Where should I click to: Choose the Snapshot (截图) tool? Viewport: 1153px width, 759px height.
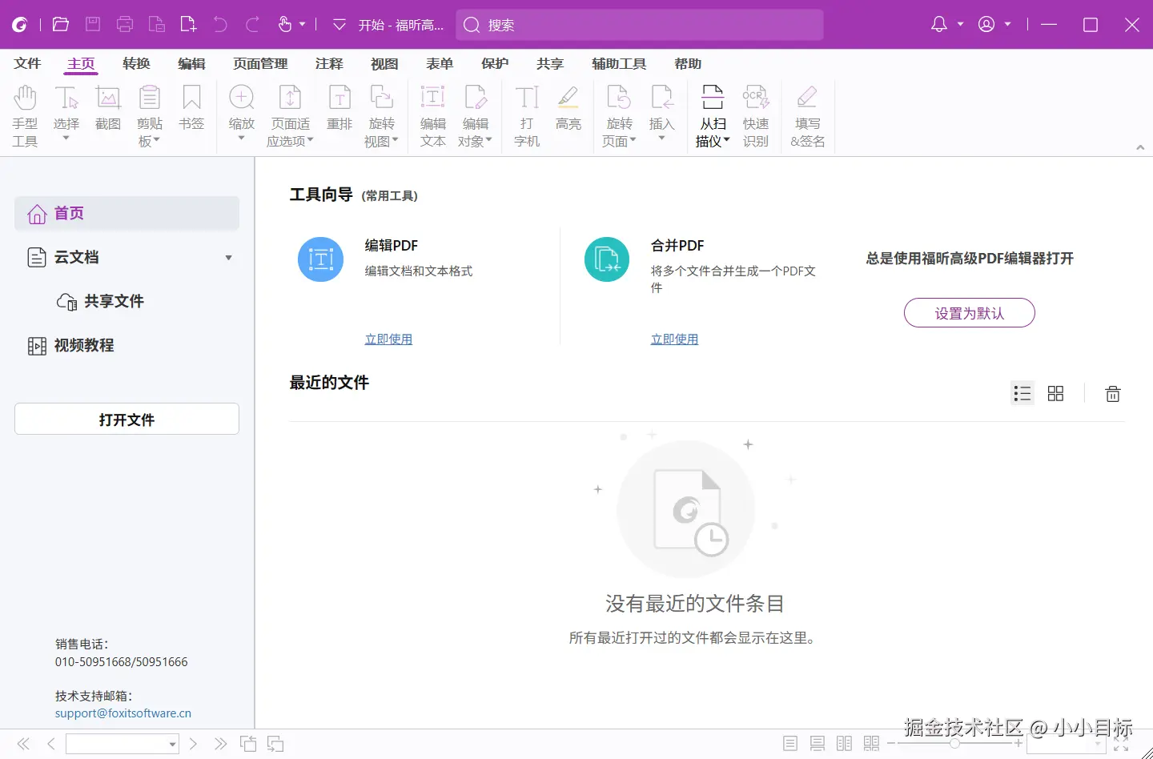pos(108,108)
